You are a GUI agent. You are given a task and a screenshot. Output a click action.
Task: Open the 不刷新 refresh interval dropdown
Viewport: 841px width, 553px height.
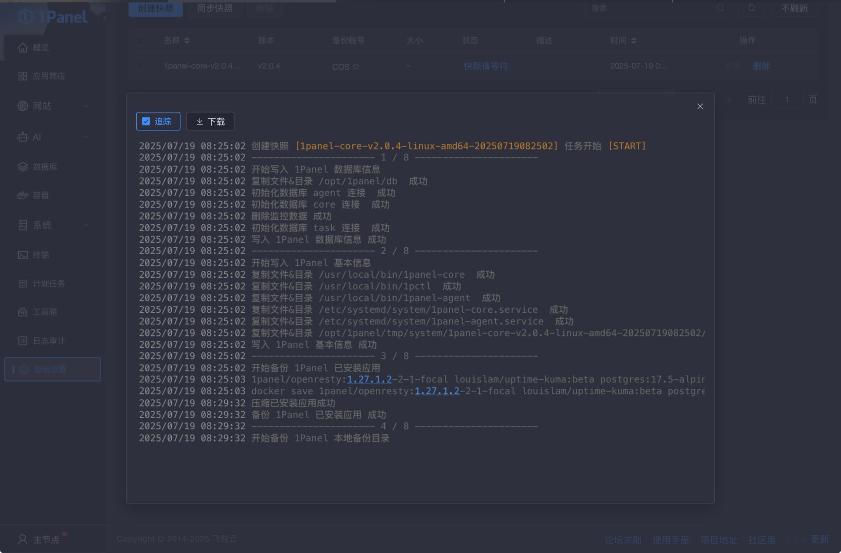click(x=794, y=8)
